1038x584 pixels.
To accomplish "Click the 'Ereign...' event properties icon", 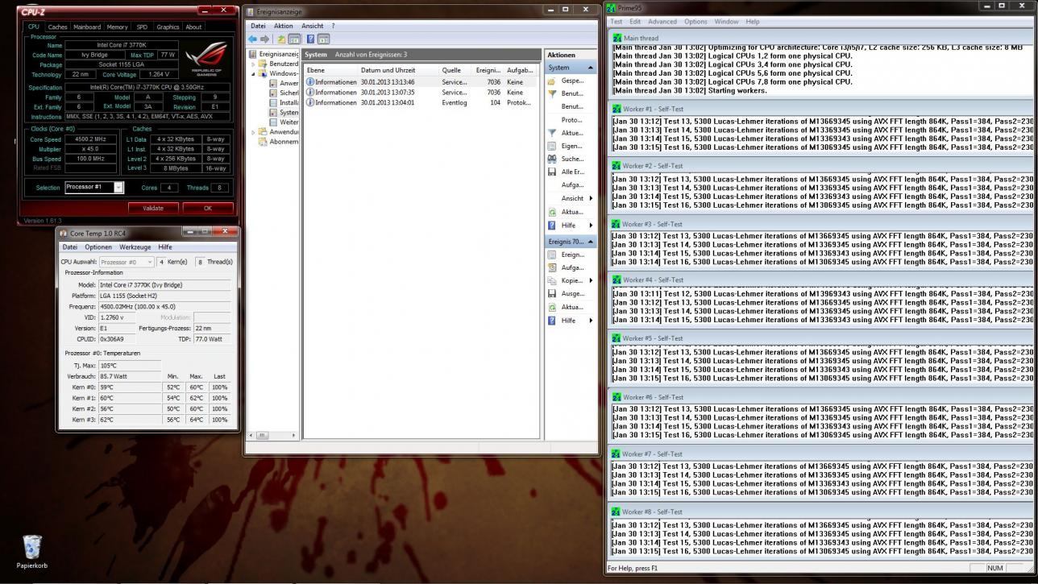I will coord(552,255).
